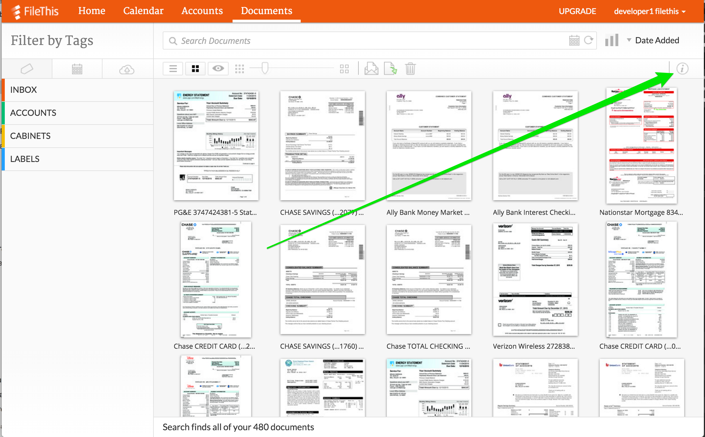This screenshot has height=437, width=705.
Task: Click the refresh search icon
Action: [588, 40]
